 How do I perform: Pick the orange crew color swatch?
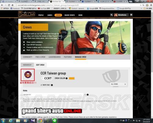[x=72, y=78]
